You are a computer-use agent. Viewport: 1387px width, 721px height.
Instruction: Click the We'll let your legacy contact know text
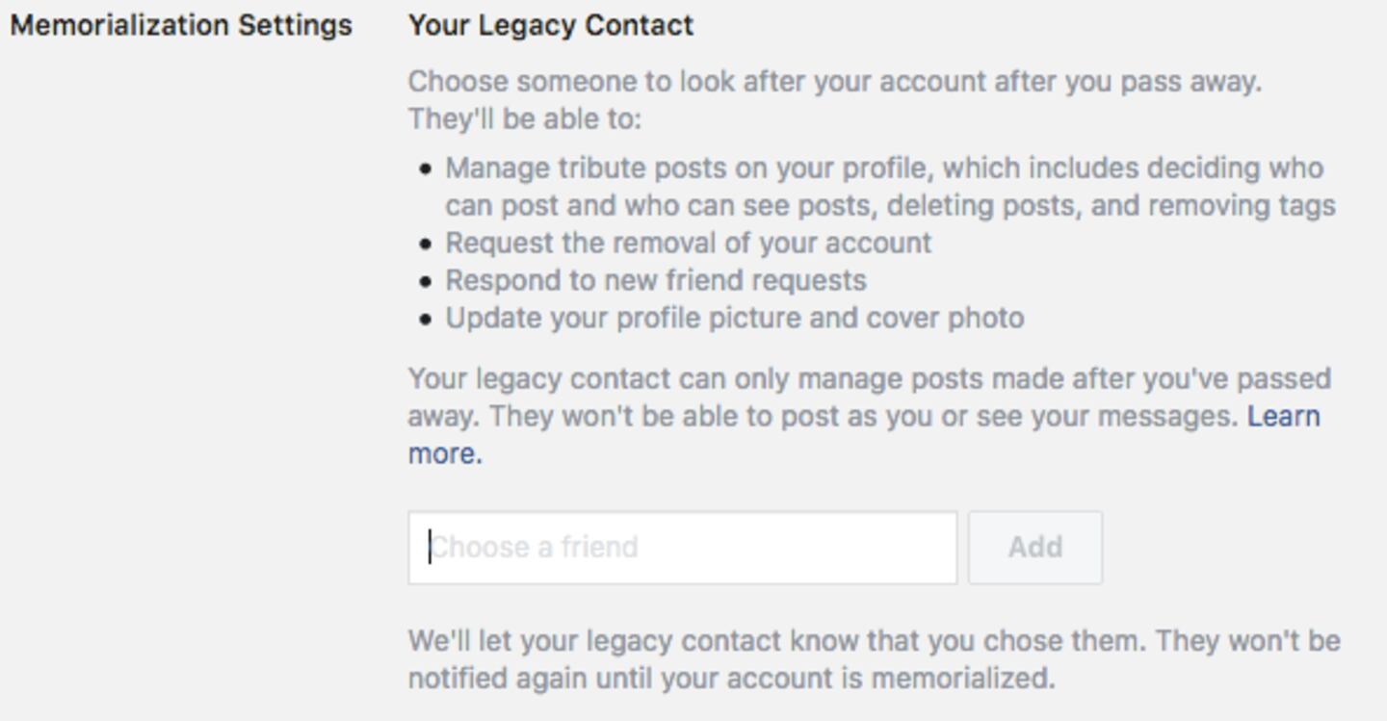tap(873, 641)
